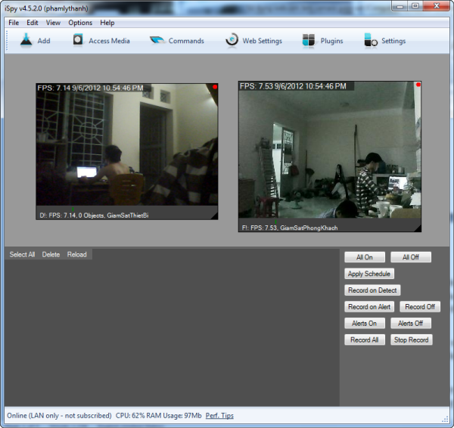
Task: Disable alerts with Alerts Off button
Action: (411, 323)
